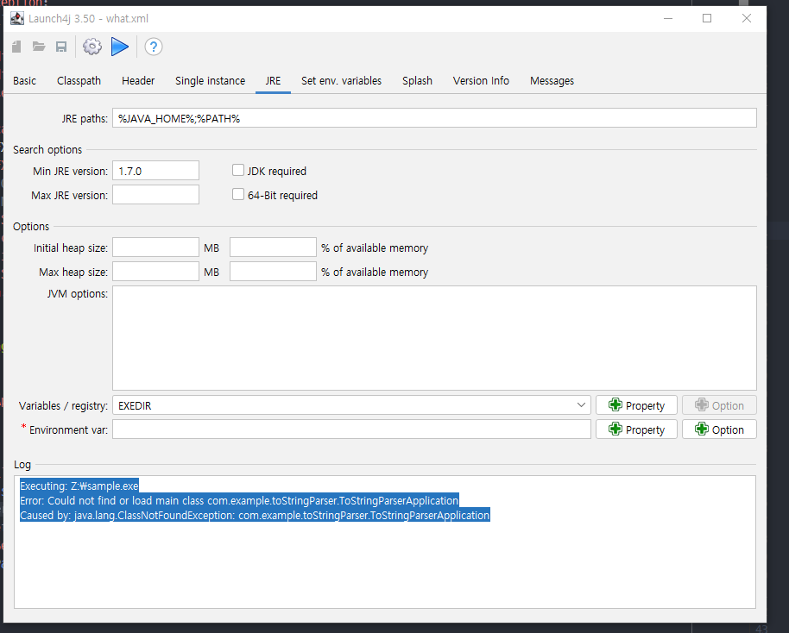Minimize the Launch4j window
Viewport: 789px width, 633px height.
point(668,19)
